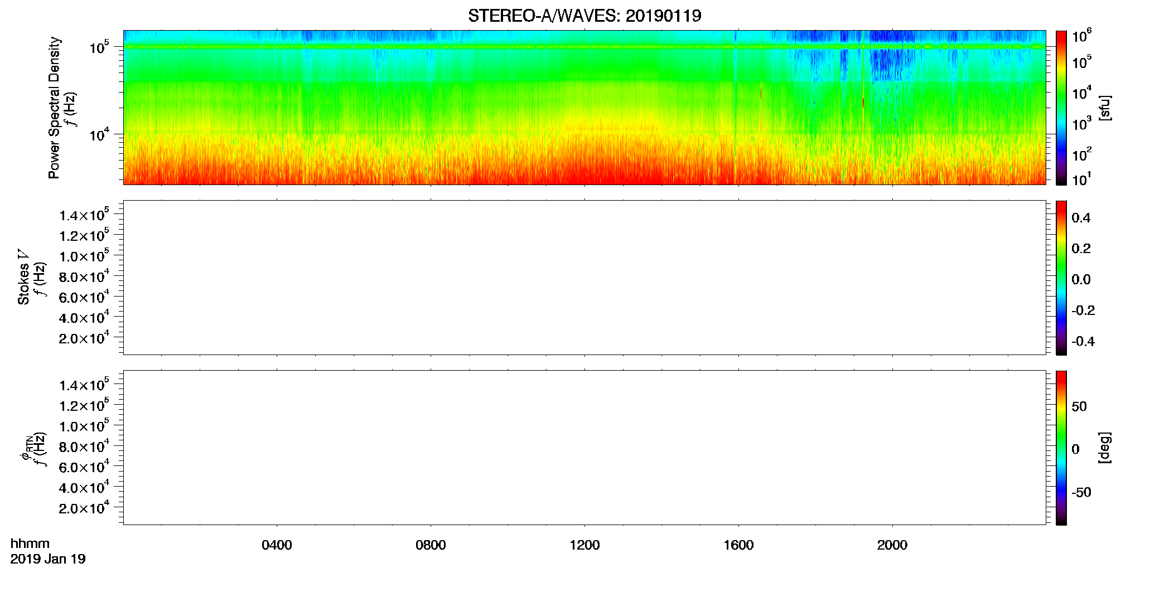Click the 0800 time axis label

tap(431, 545)
